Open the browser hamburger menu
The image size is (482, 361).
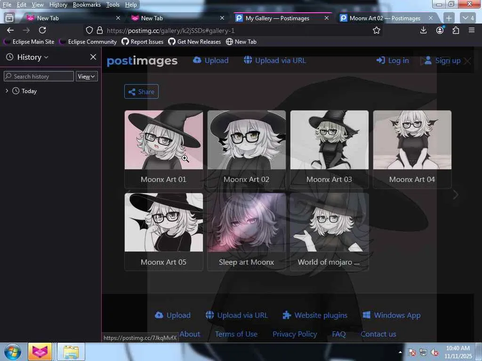tap(472, 30)
